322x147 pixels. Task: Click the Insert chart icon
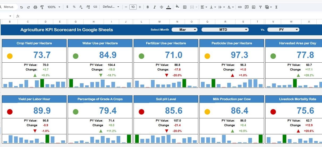[254, 7]
